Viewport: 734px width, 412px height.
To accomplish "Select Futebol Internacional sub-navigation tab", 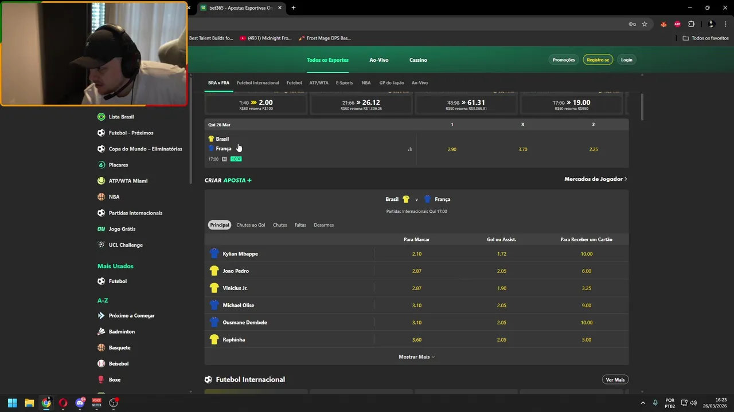I will (258, 83).
